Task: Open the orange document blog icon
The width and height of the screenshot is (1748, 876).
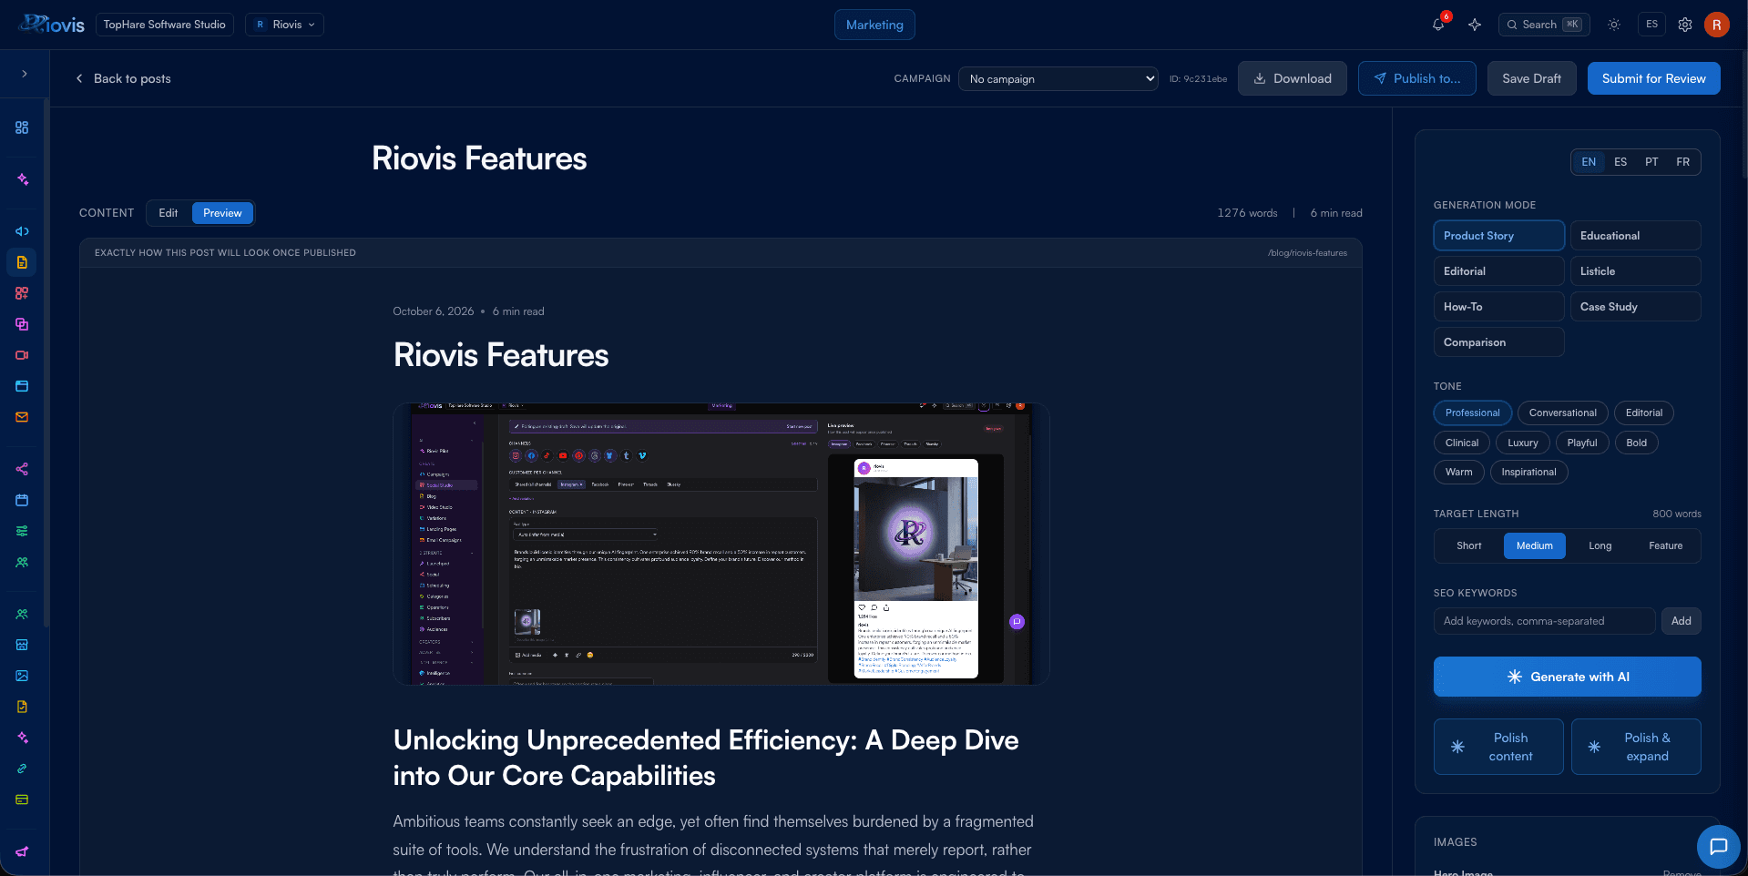Action: (x=22, y=262)
